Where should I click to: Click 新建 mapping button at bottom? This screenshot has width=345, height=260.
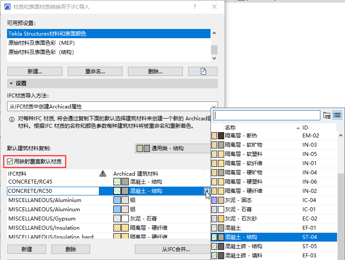[x=27, y=249]
